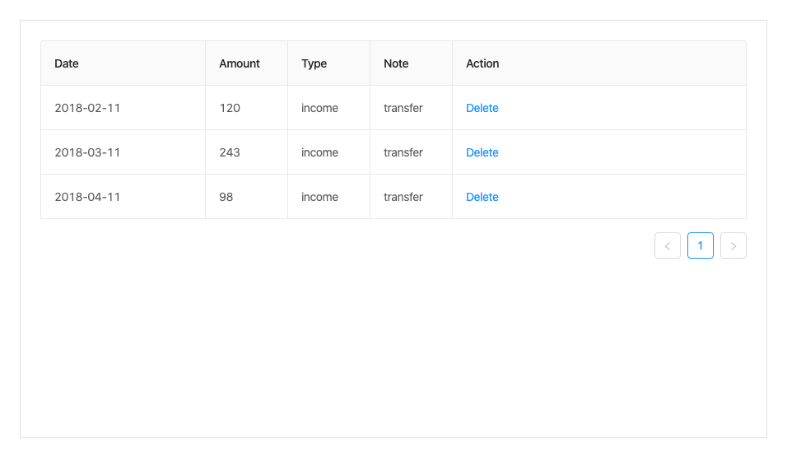Select the 2018-02-11 date cell

pyautogui.click(x=87, y=108)
